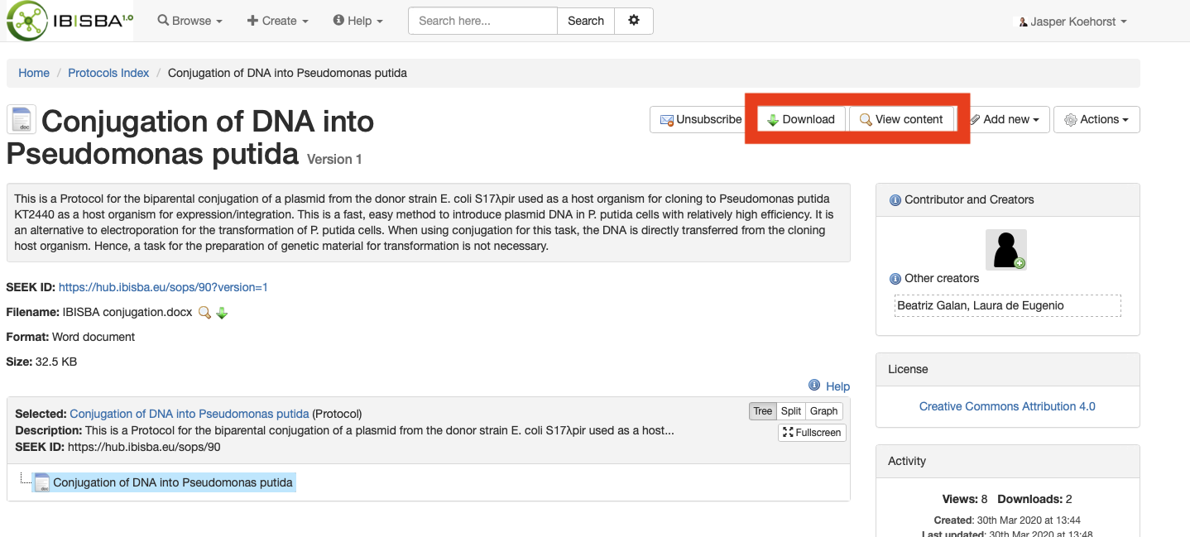Open the Actions dropdown
The width and height of the screenshot is (1190, 537).
point(1096,119)
